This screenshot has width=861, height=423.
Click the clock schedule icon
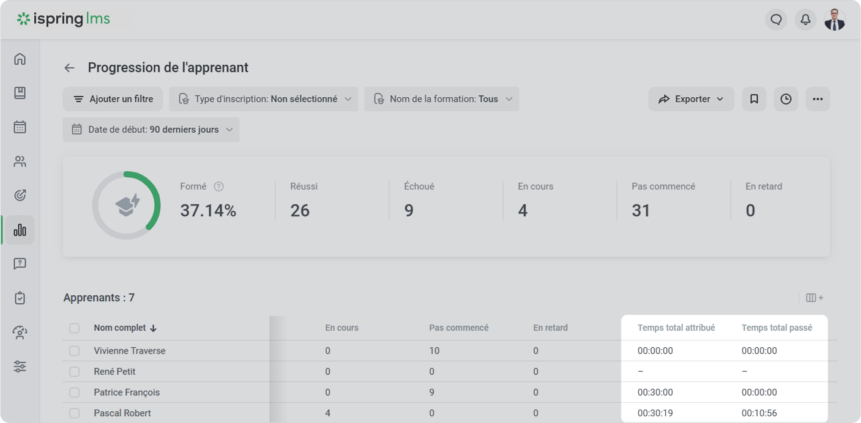click(x=786, y=99)
